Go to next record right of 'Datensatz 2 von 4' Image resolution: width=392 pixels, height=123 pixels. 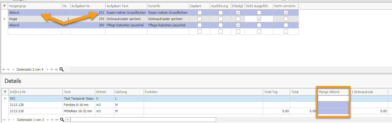pos(47,69)
